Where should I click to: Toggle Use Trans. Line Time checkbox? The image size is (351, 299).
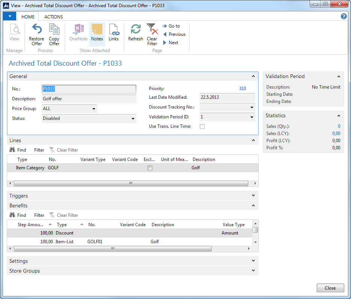[x=202, y=127]
